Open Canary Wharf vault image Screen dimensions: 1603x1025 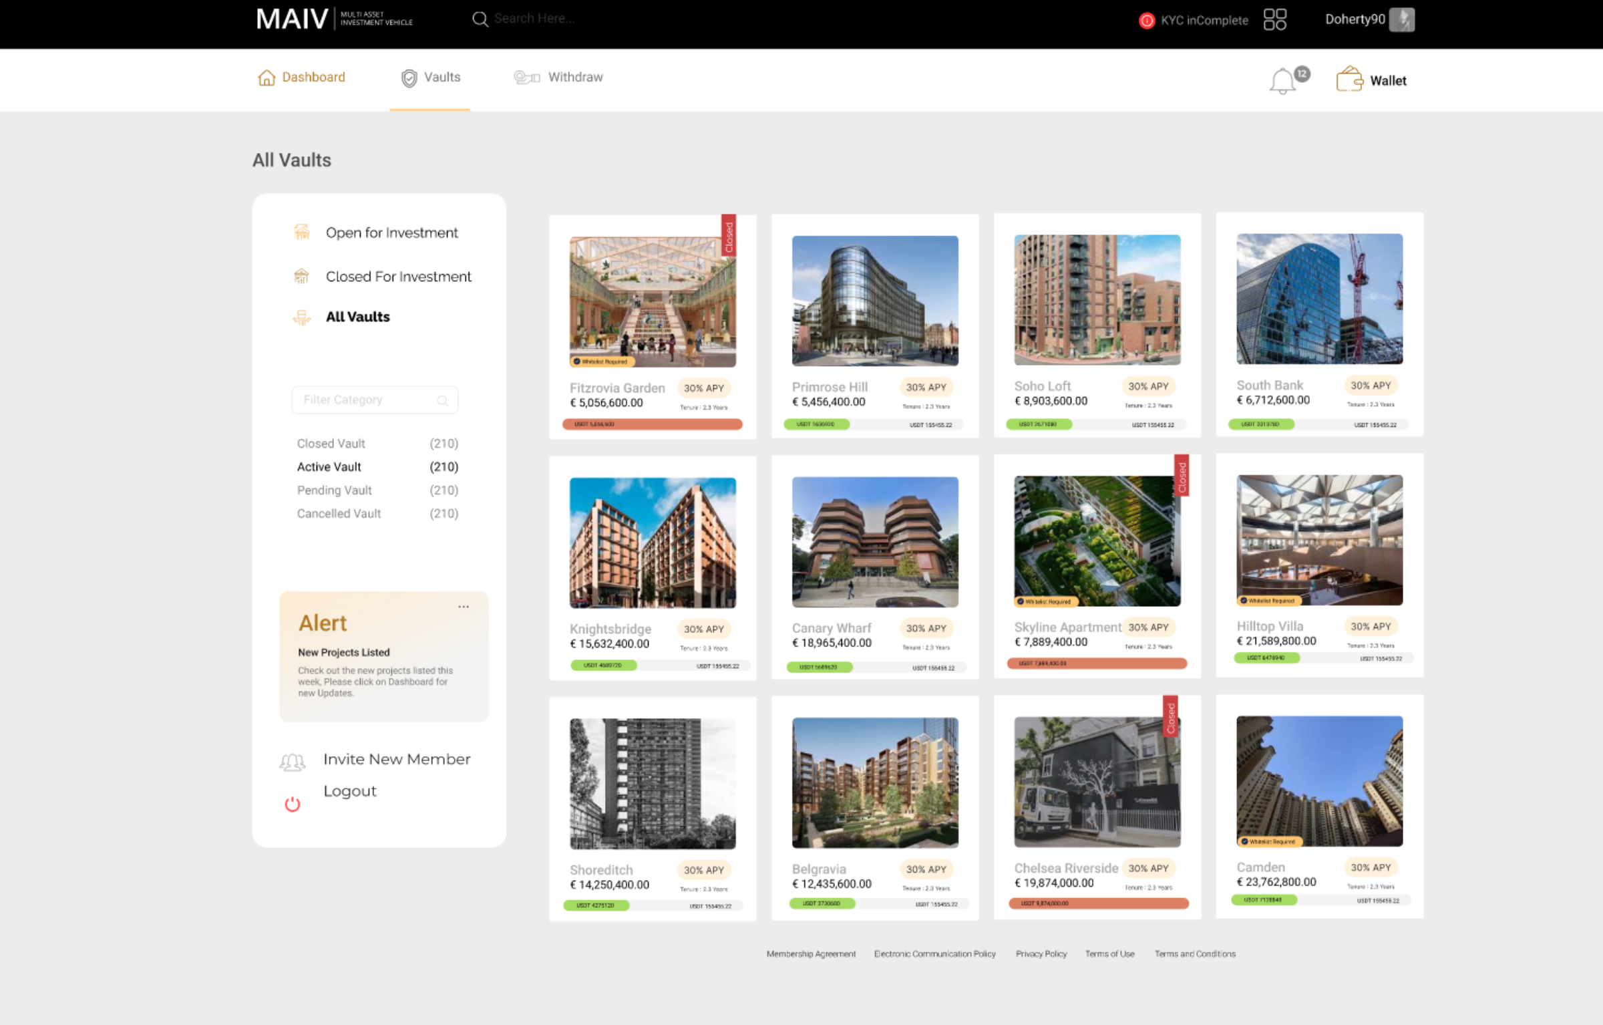tap(874, 542)
